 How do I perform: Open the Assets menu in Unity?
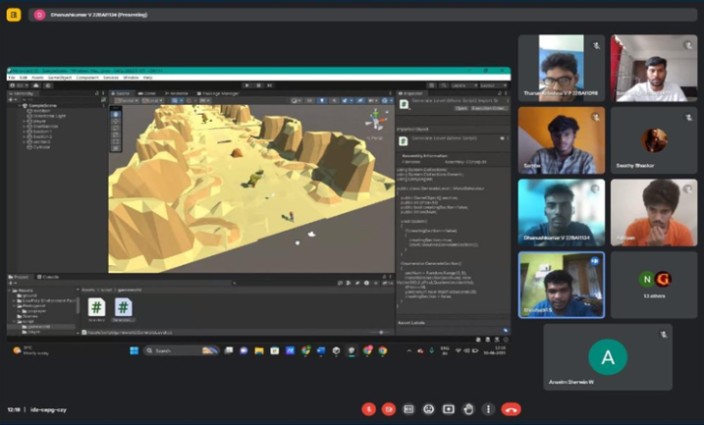click(x=37, y=78)
